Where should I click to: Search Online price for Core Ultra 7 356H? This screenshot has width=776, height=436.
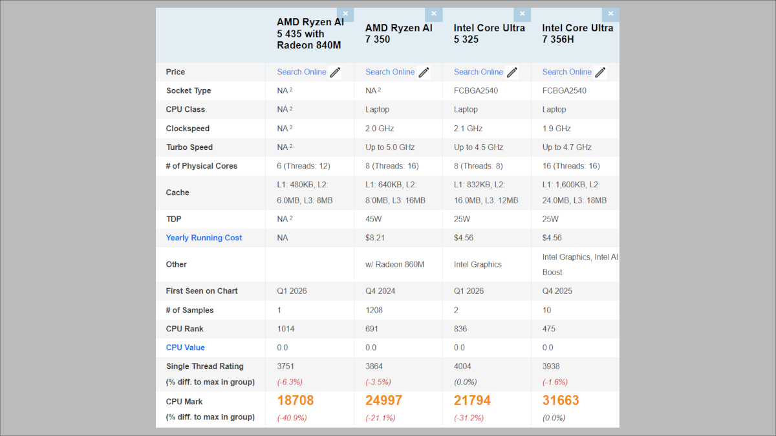(x=566, y=72)
